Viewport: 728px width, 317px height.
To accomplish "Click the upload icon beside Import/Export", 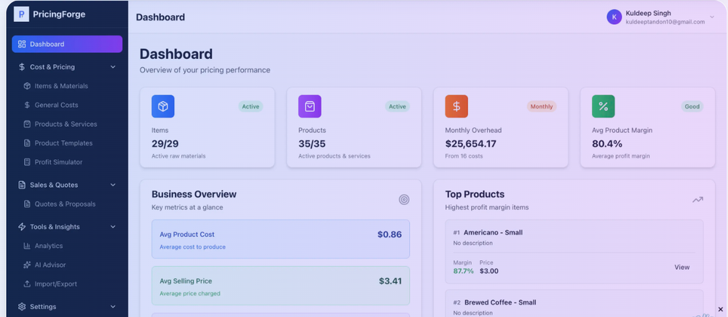I will [27, 284].
